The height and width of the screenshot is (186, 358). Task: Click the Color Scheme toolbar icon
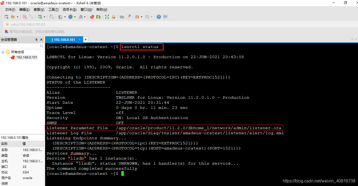point(60,17)
